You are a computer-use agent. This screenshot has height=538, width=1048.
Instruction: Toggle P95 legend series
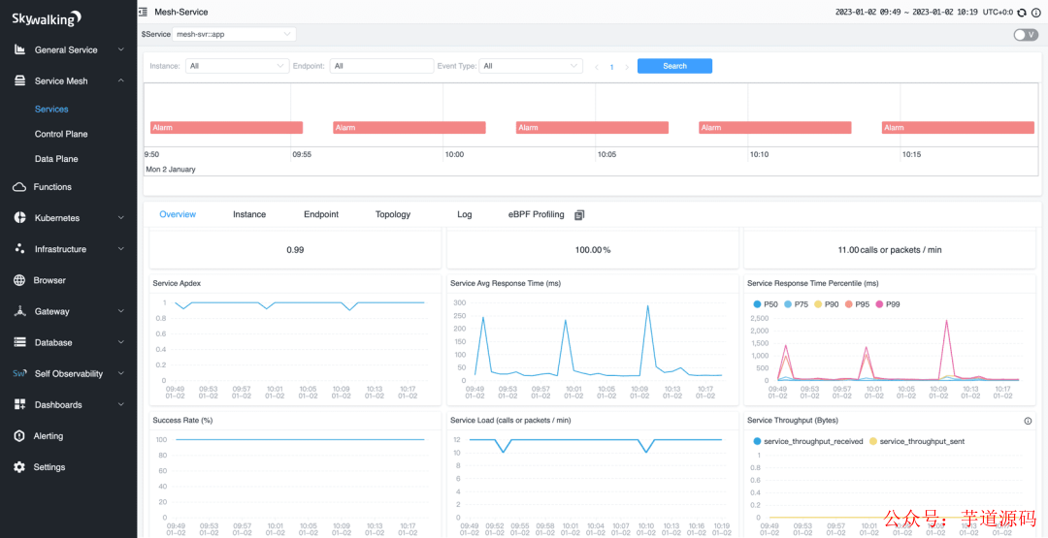856,304
